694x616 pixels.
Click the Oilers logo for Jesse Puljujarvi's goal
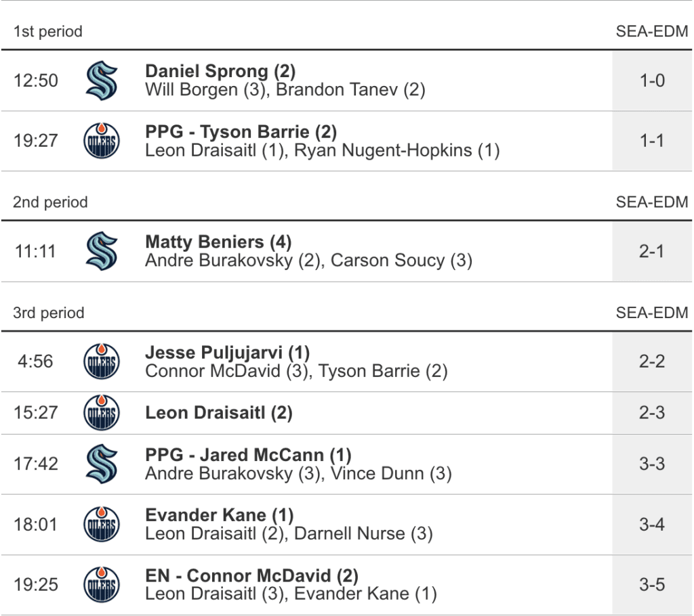[102, 361]
